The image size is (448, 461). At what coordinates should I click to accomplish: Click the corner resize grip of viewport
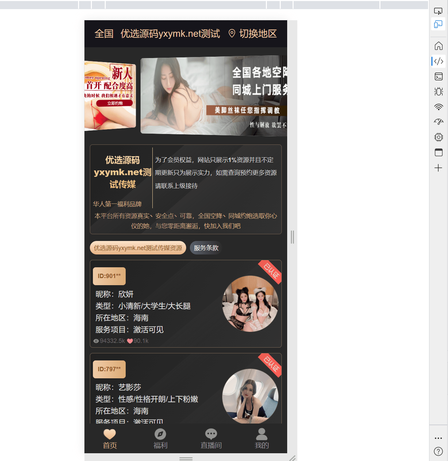[293, 458]
